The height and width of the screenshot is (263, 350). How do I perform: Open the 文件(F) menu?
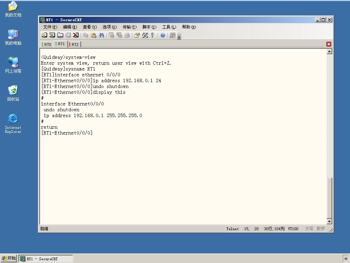[50, 27]
